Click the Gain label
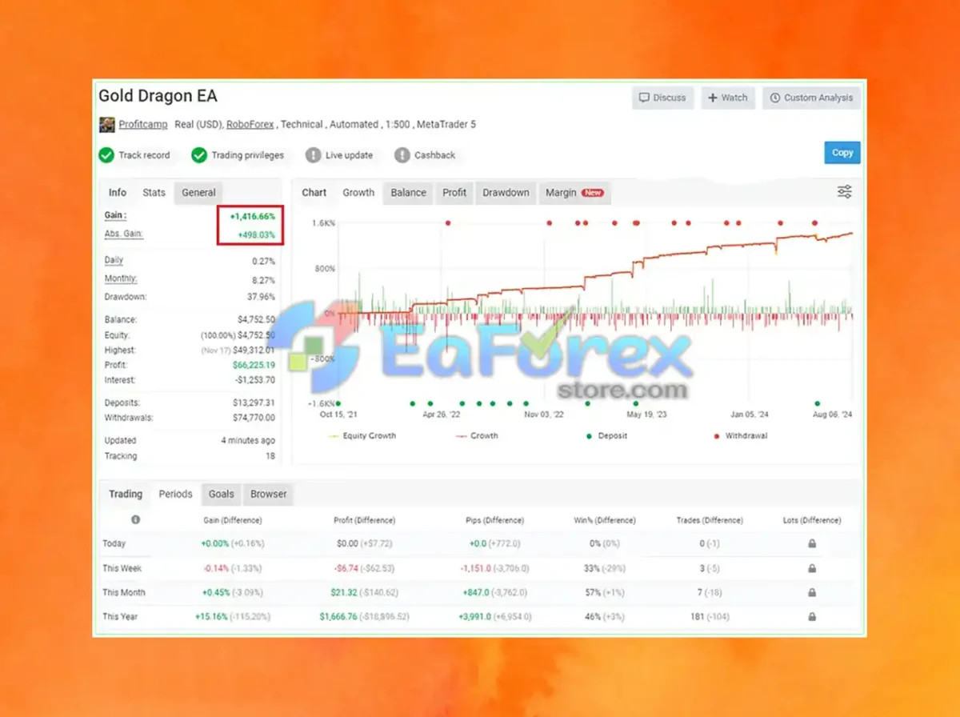 pos(115,216)
